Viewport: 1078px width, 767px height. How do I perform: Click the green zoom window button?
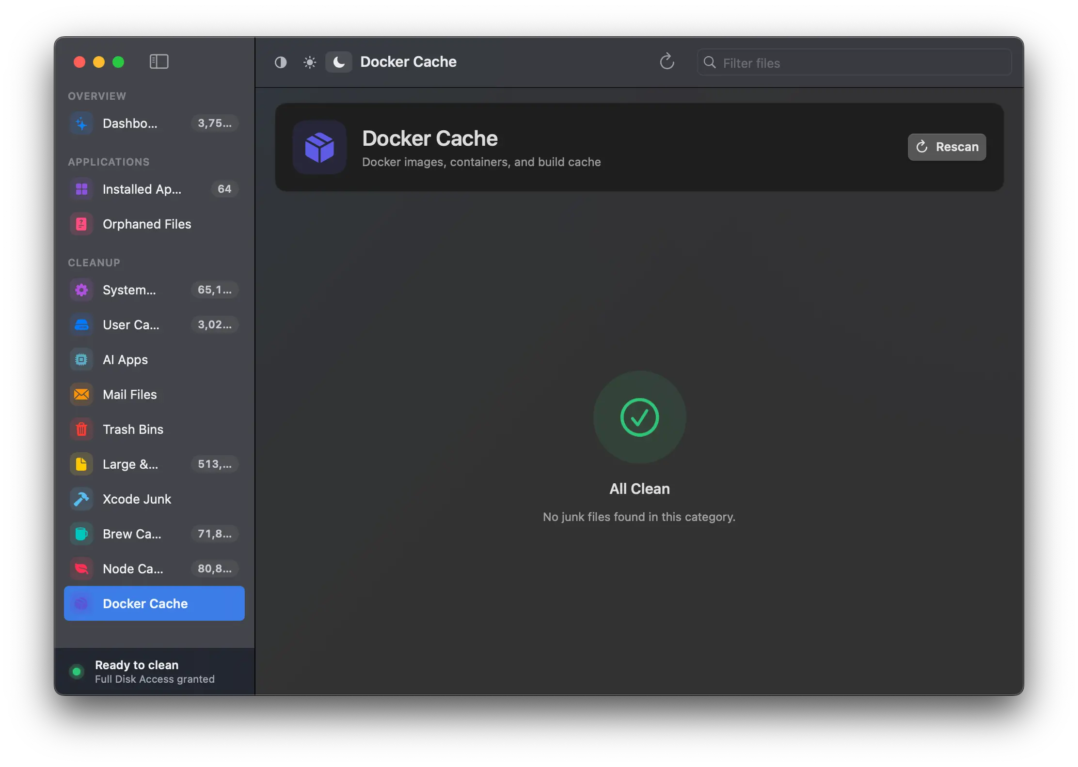pyautogui.click(x=118, y=62)
